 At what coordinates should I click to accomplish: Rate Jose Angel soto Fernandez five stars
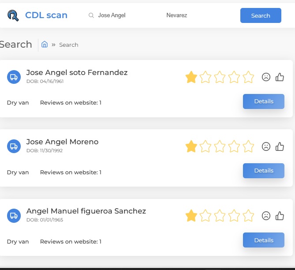pyautogui.click(x=249, y=77)
